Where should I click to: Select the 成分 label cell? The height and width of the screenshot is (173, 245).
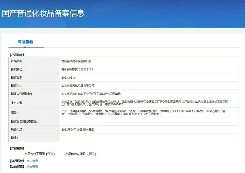[x=34, y=112]
